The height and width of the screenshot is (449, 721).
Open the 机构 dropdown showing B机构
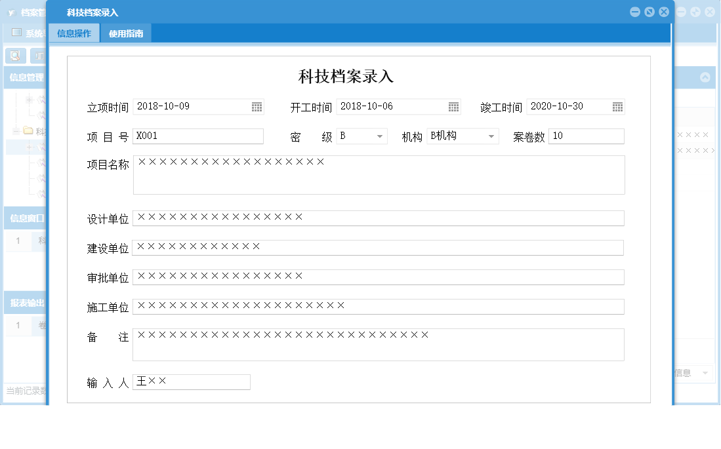coord(491,136)
